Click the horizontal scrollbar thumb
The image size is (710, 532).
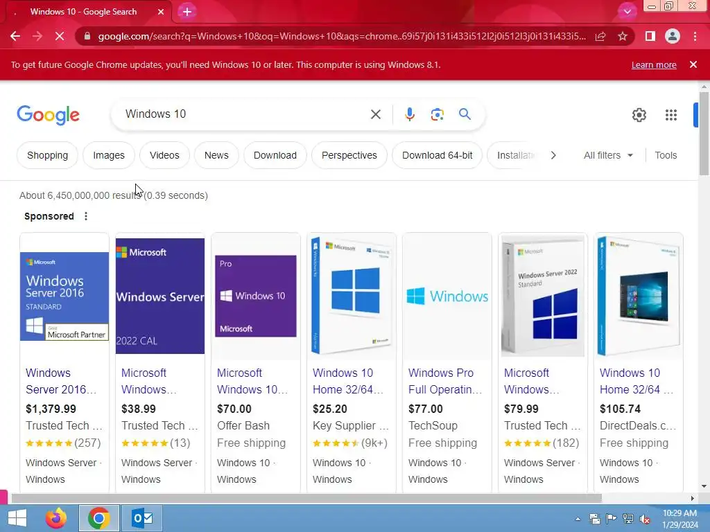306,499
